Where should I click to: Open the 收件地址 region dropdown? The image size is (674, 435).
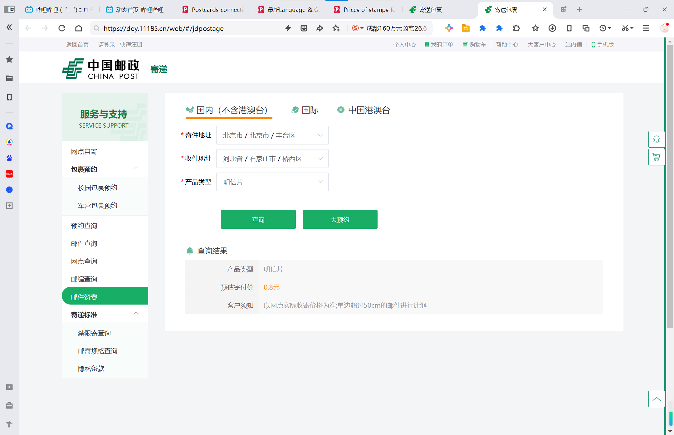272,159
